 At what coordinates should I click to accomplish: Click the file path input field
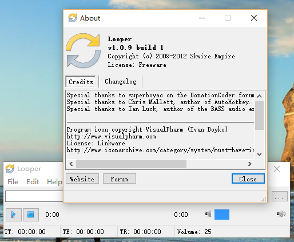pos(34,196)
